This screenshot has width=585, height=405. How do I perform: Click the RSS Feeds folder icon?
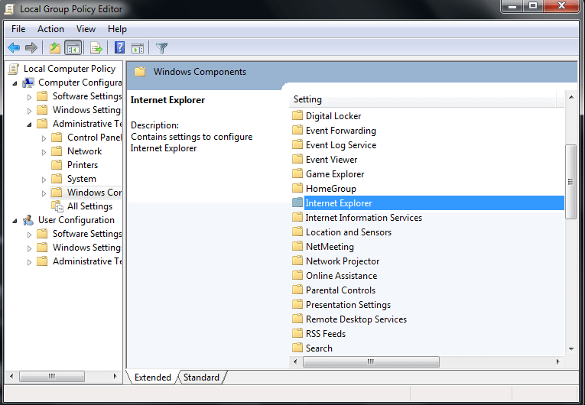click(x=297, y=333)
